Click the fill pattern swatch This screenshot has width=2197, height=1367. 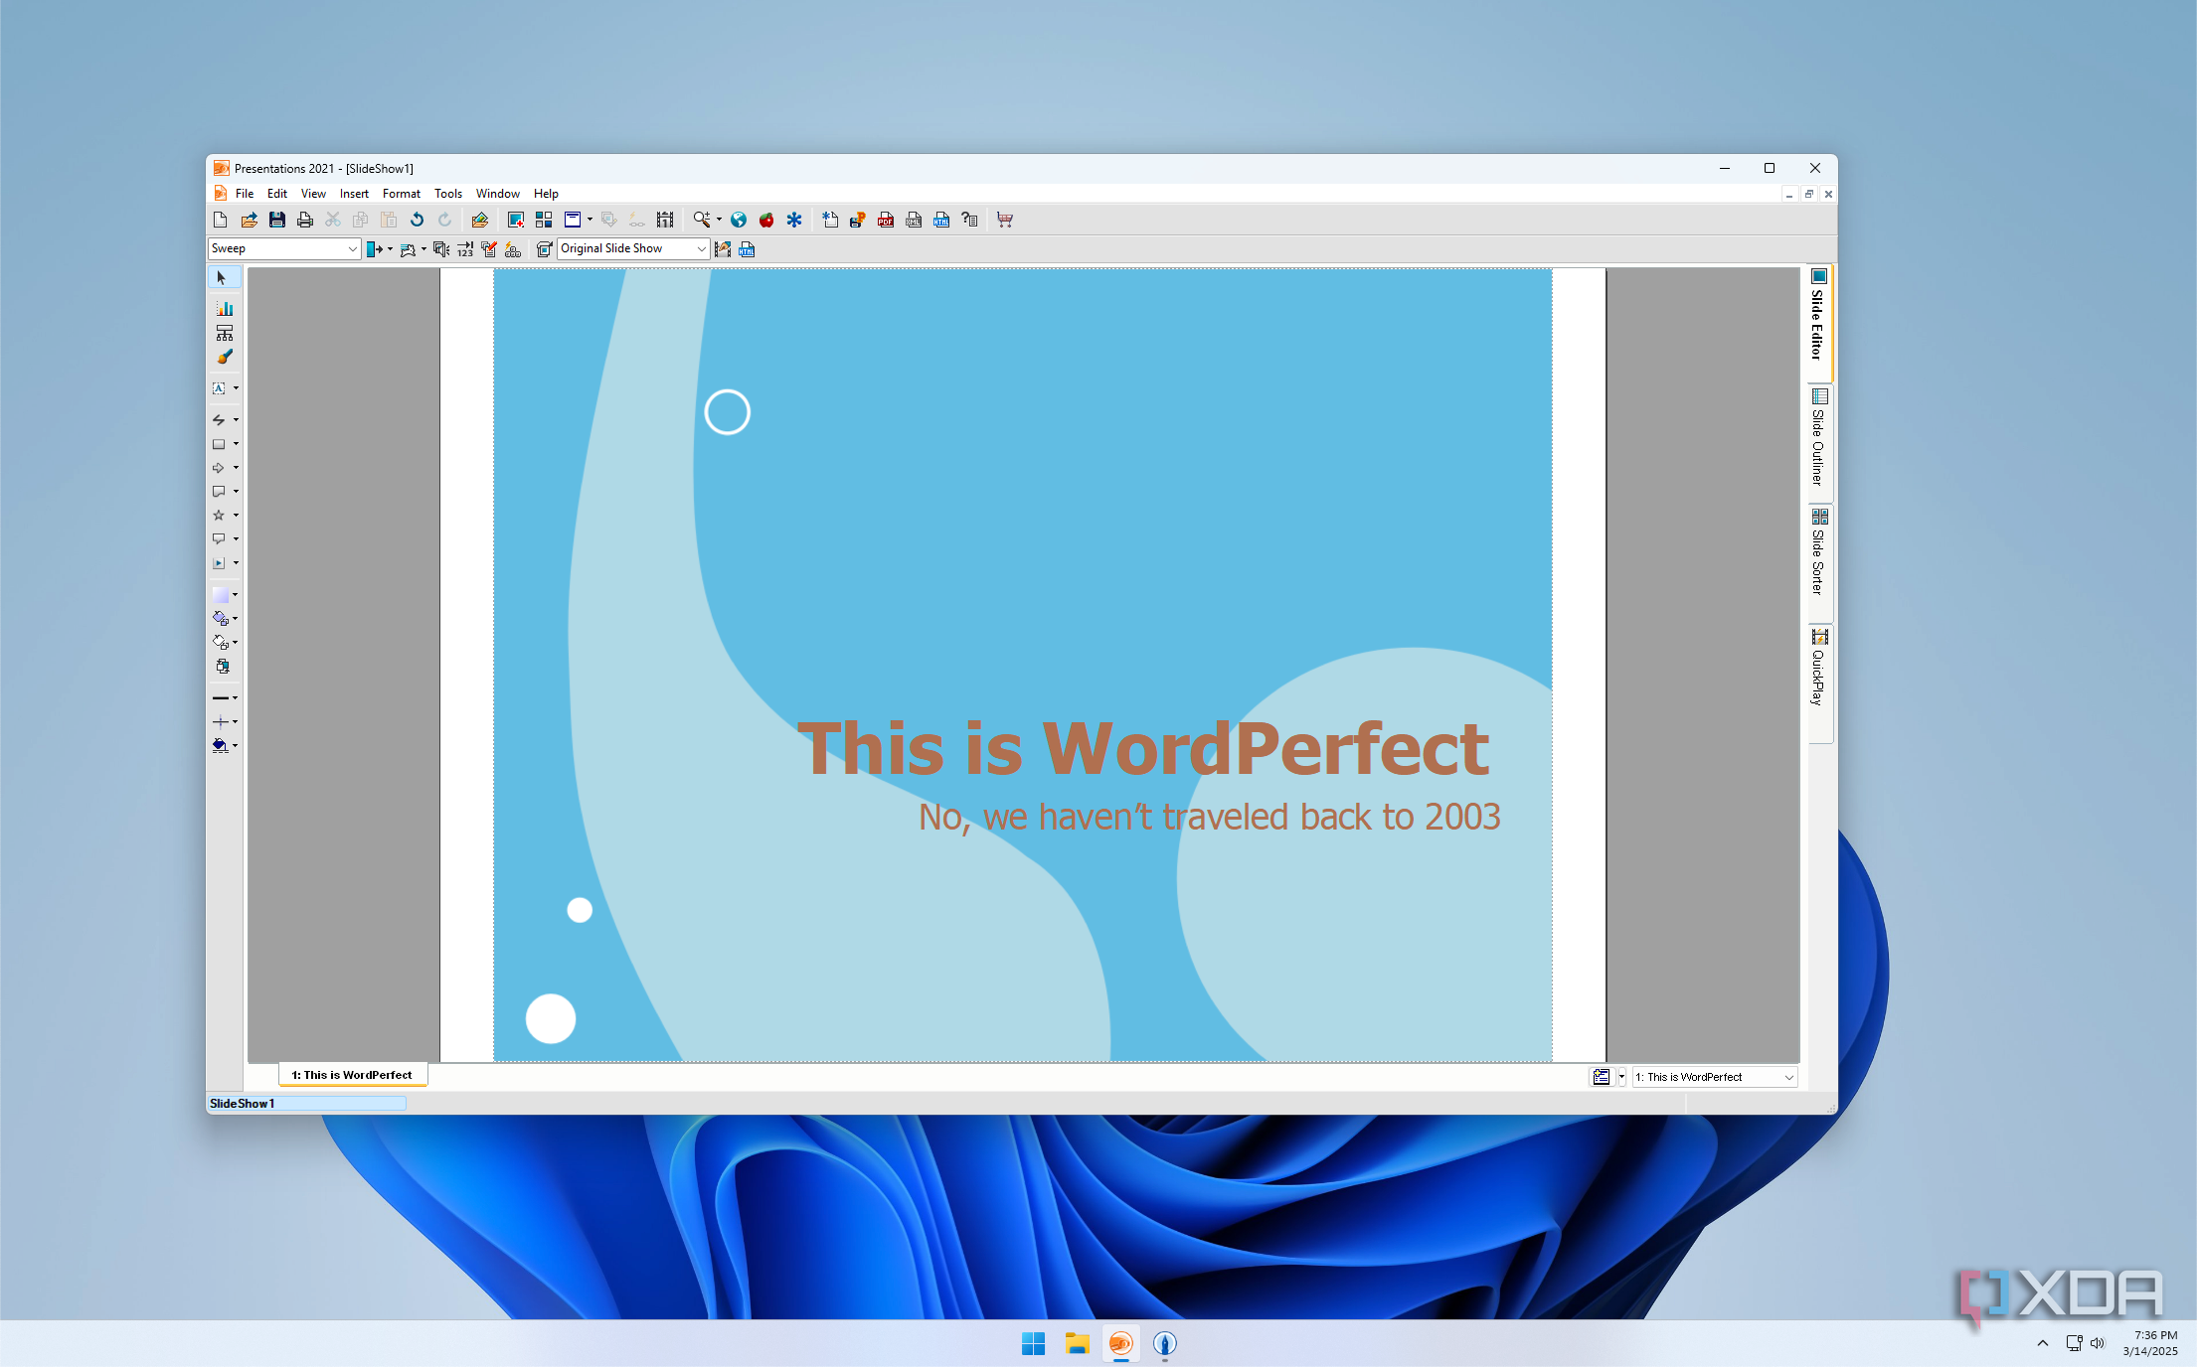point(221,595)
